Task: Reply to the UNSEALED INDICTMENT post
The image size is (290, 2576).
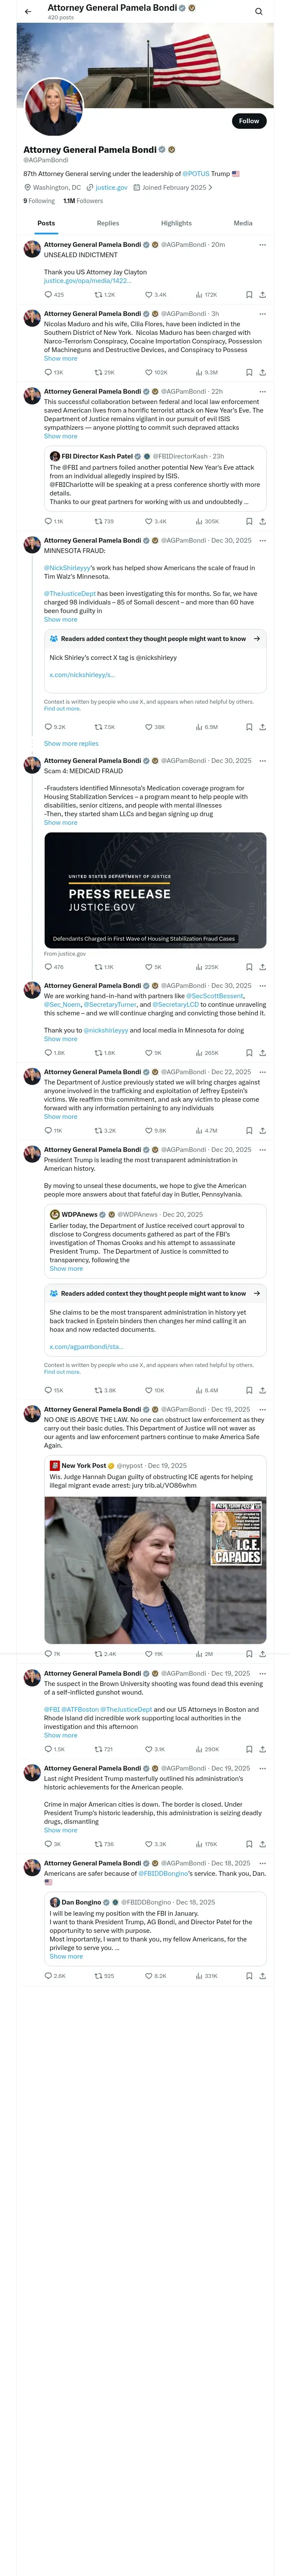Action: click(48, 295)
